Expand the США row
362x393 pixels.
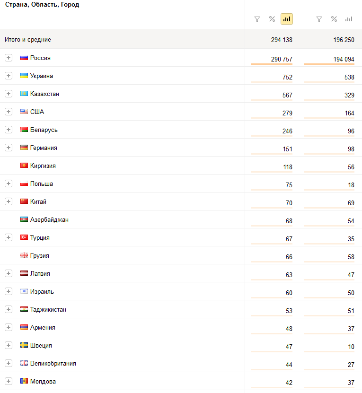tap(9, 112)
